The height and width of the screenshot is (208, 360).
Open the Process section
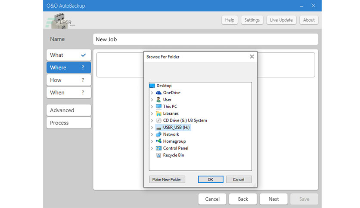[x=68, y=123]
